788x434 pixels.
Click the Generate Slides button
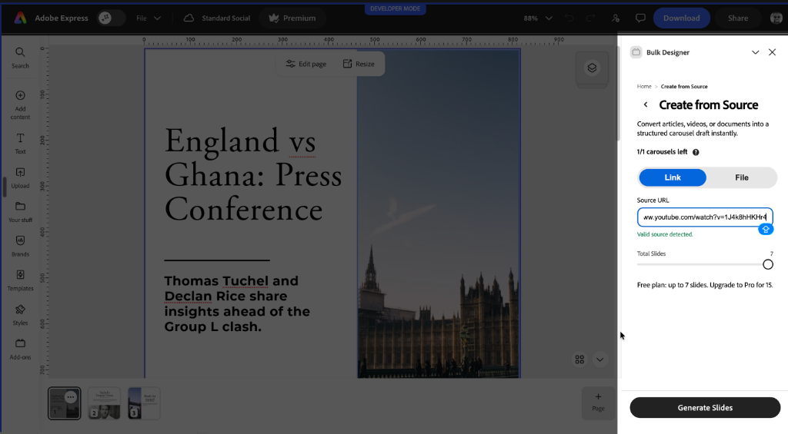click(705, 407)
